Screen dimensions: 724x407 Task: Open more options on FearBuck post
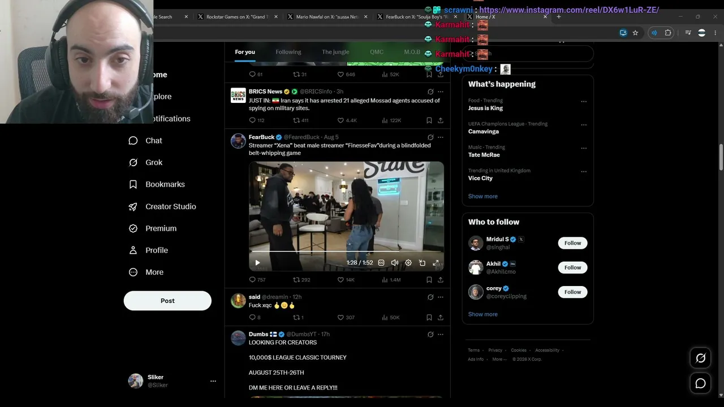pos(441,137)
